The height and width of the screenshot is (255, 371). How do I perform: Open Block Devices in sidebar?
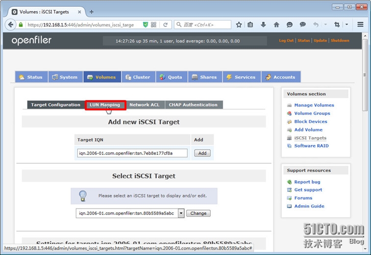point(311,122)
